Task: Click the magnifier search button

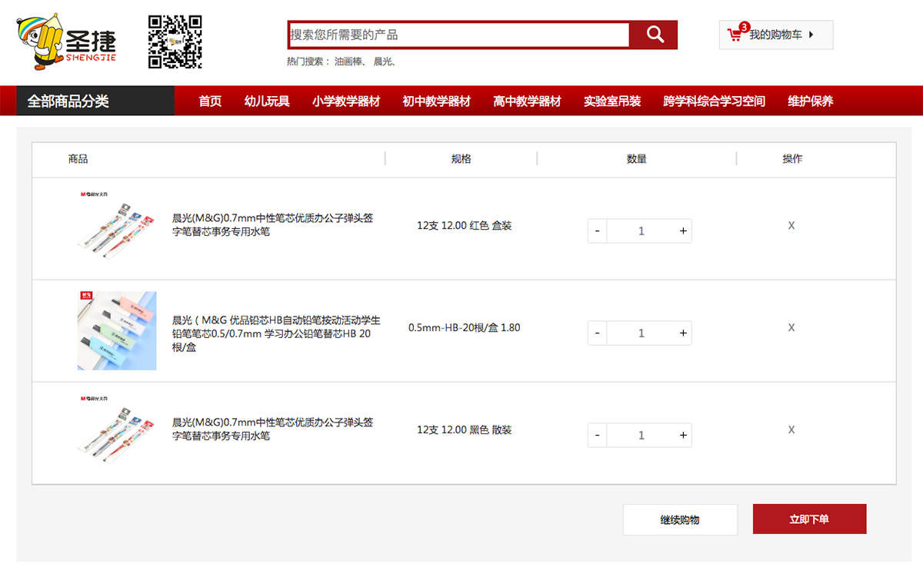Action: point(655,35)
